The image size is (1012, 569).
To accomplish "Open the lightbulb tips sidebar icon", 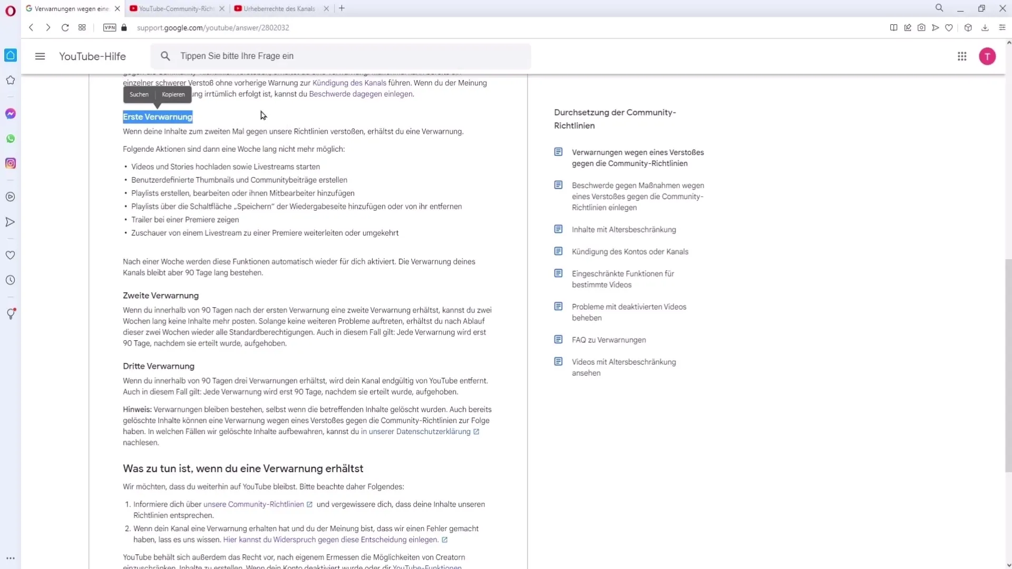I will 11,314.
